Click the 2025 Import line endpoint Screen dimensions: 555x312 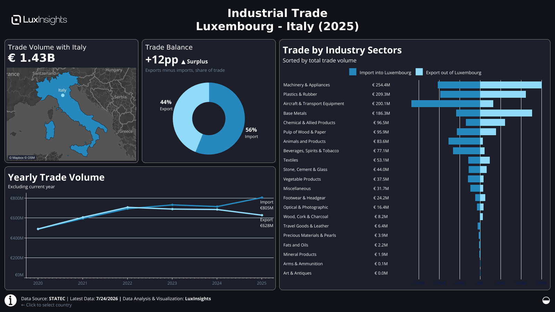(x=262, y=198)
